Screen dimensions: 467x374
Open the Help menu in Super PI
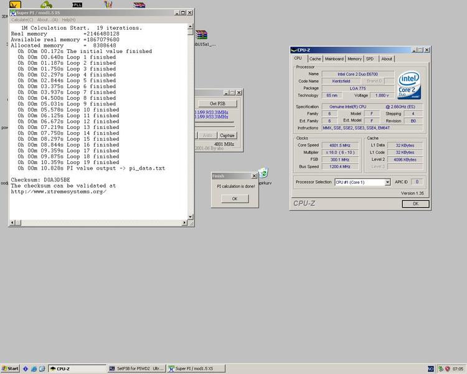(x=68, y=20)
